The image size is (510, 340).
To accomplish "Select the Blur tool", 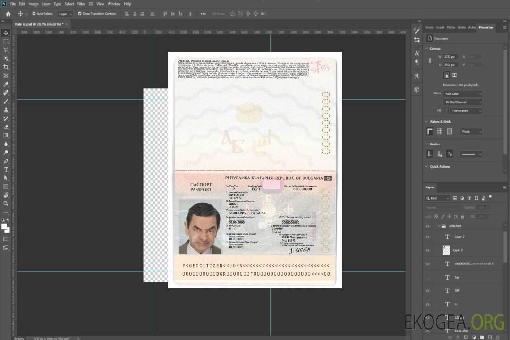I will click(6, 144).
